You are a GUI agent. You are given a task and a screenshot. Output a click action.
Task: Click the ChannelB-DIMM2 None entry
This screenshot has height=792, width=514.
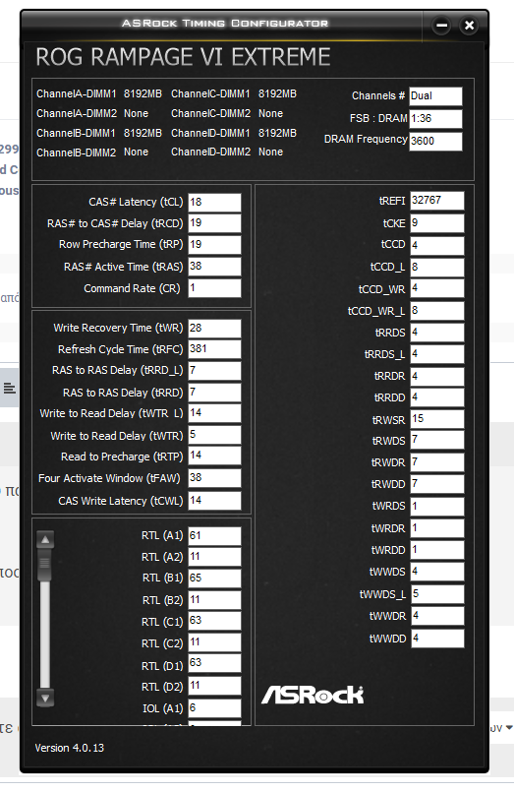coord(92,152)
